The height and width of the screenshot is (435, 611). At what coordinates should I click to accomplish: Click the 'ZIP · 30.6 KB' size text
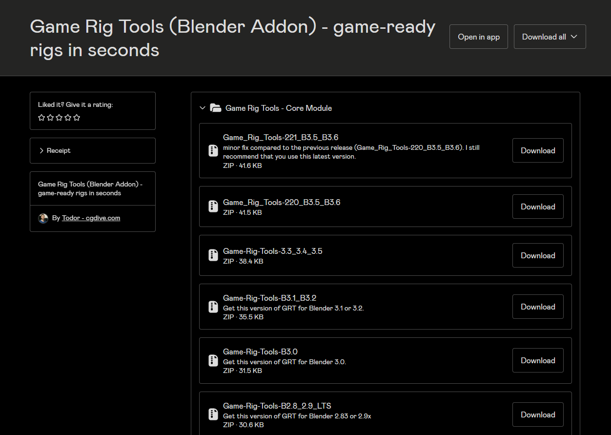(x=244, y=425)
